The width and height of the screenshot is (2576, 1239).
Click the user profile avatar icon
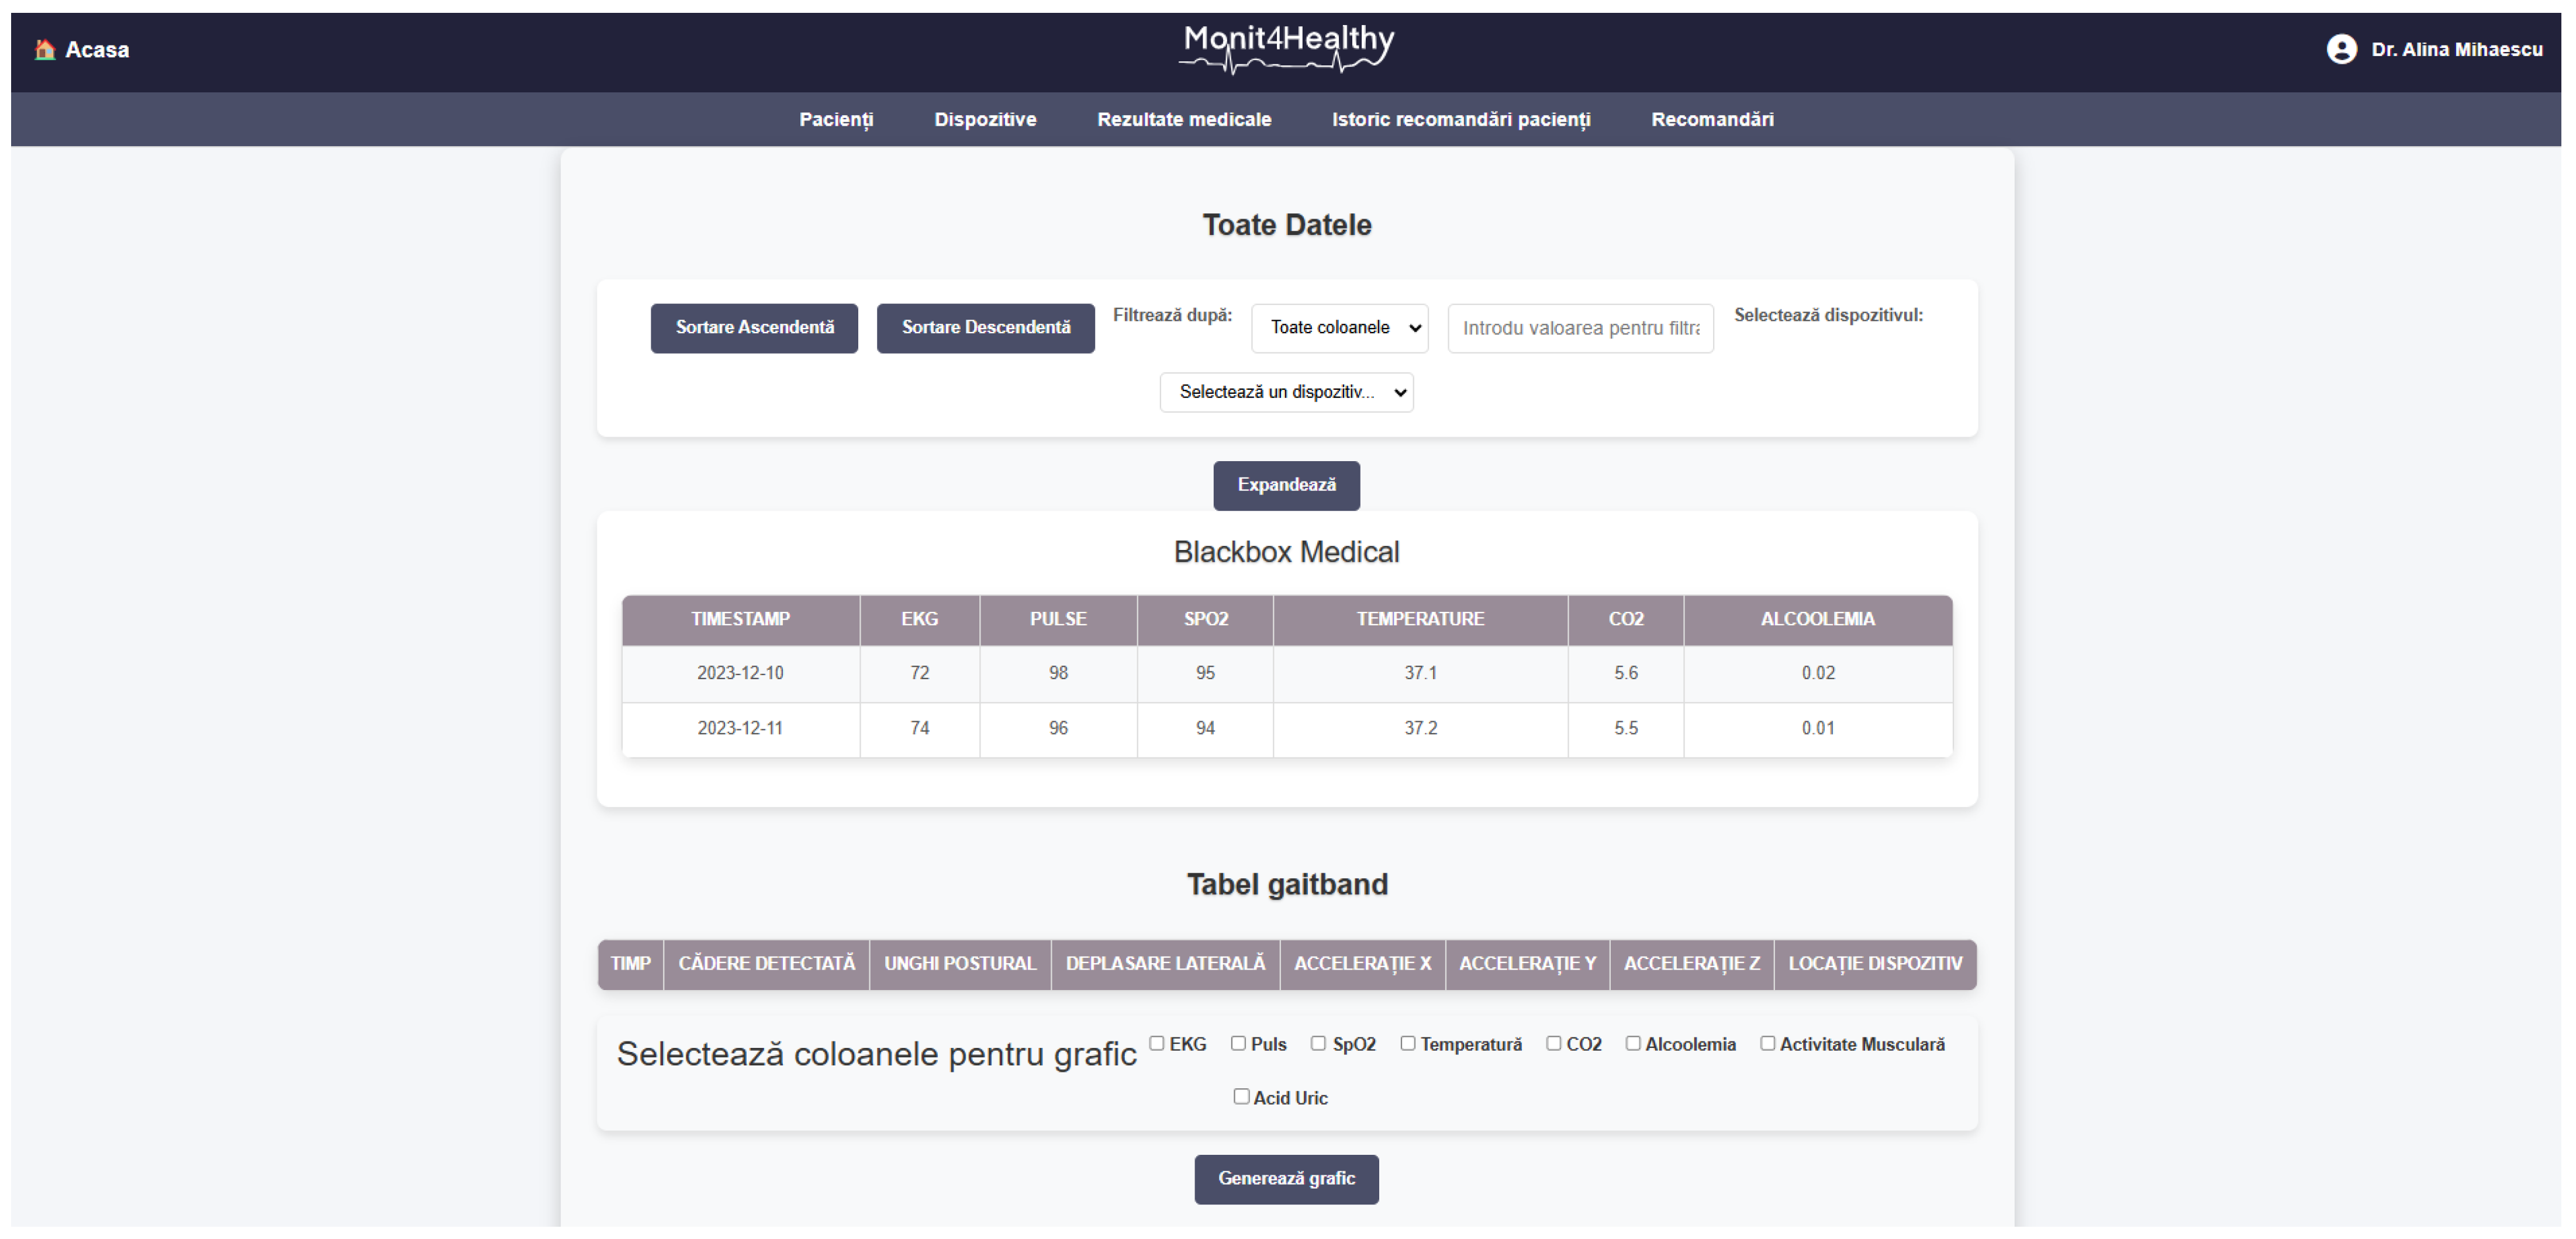[x=2341, y=49]
